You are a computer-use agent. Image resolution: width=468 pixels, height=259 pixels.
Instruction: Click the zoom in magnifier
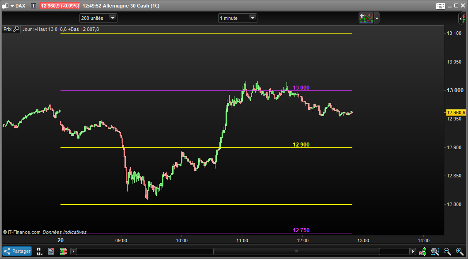460,251
